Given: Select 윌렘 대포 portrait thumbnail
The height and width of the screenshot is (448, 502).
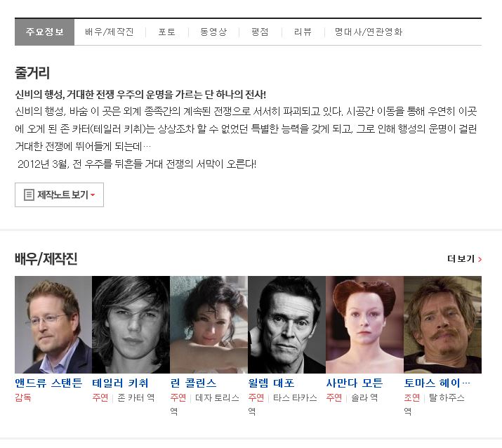Looking at the screenshot, I should (x=286, y=324).
